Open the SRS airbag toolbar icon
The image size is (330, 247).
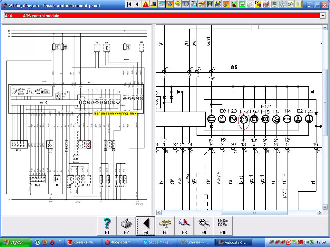click(x=266, y=4)
